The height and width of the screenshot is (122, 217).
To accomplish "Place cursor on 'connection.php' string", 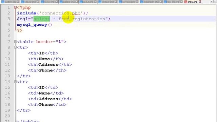I will [61, 13].
